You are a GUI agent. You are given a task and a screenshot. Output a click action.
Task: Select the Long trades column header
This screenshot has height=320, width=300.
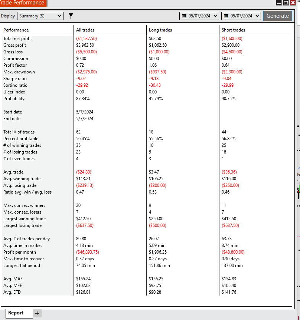[183, 30]
